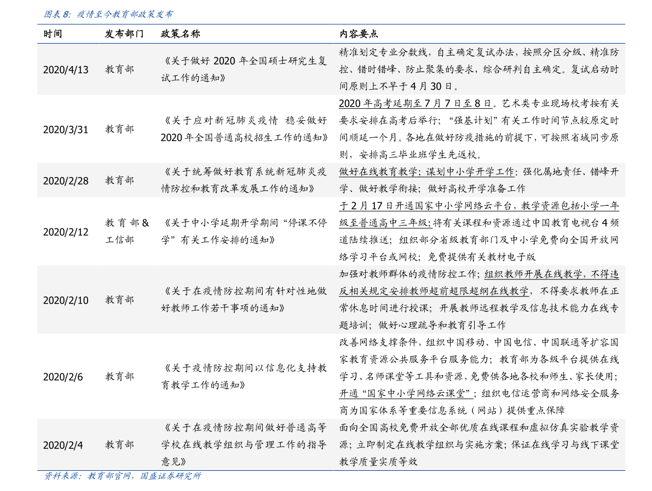The width and height of the screenshot is (652, 491).
Task: Click '教育部' in the 2020/2/10 row
Action: click(x=119, y=300)
